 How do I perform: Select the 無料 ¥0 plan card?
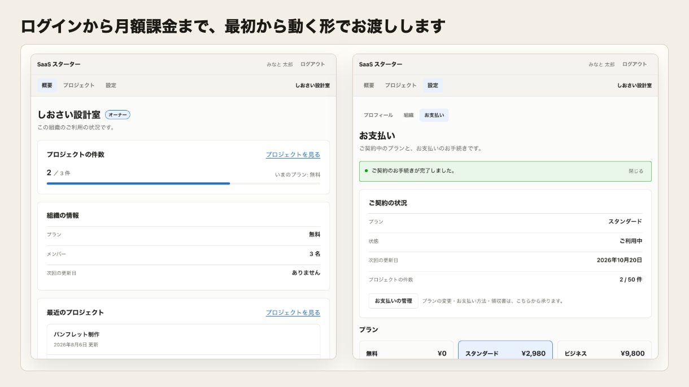[406, 350]
